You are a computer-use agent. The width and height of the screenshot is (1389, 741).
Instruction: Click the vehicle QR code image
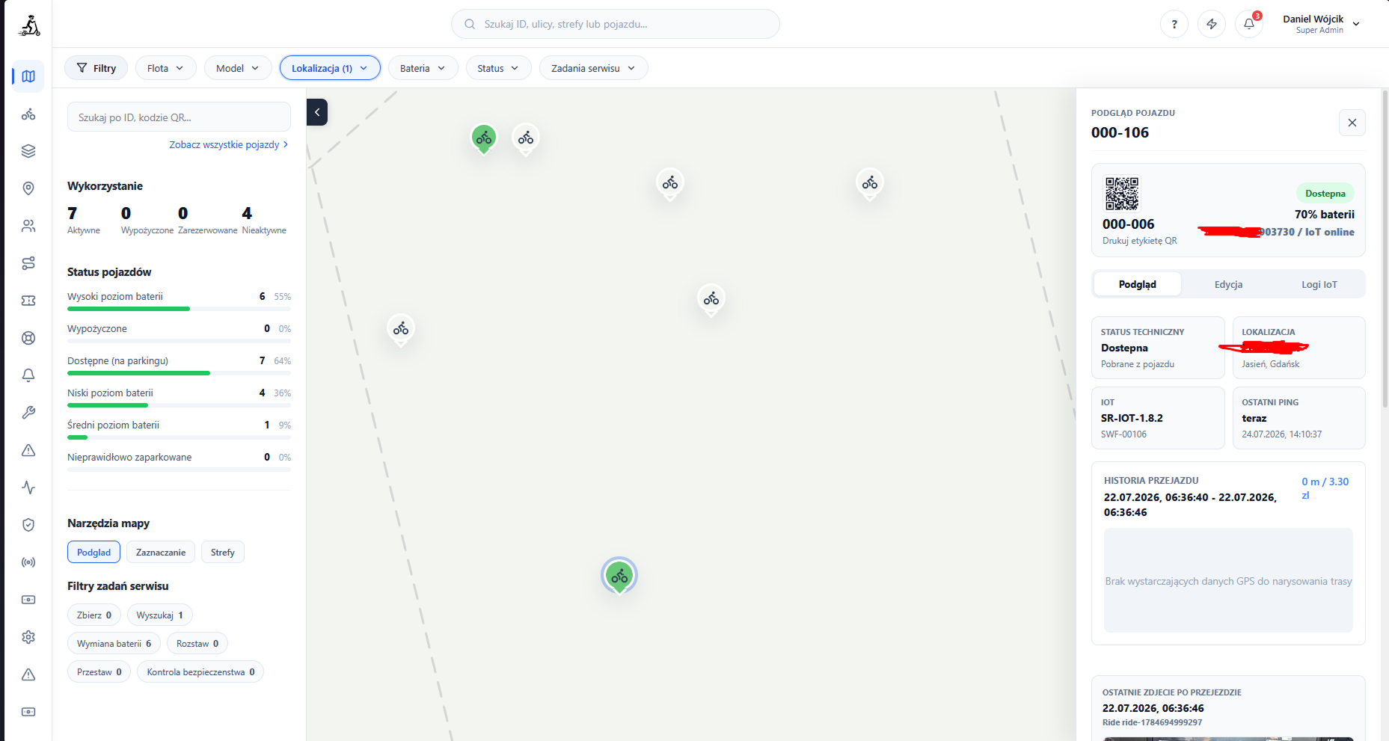(x=1122, y=194)
